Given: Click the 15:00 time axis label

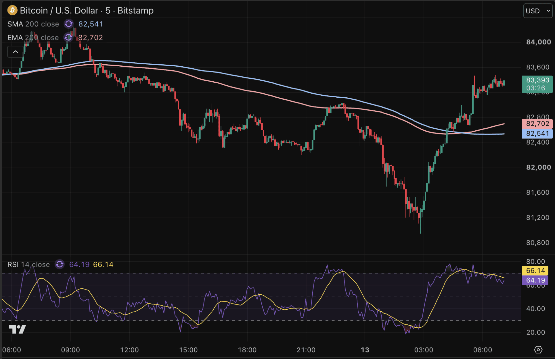Looking at the screenshot, I should [188, 350].
